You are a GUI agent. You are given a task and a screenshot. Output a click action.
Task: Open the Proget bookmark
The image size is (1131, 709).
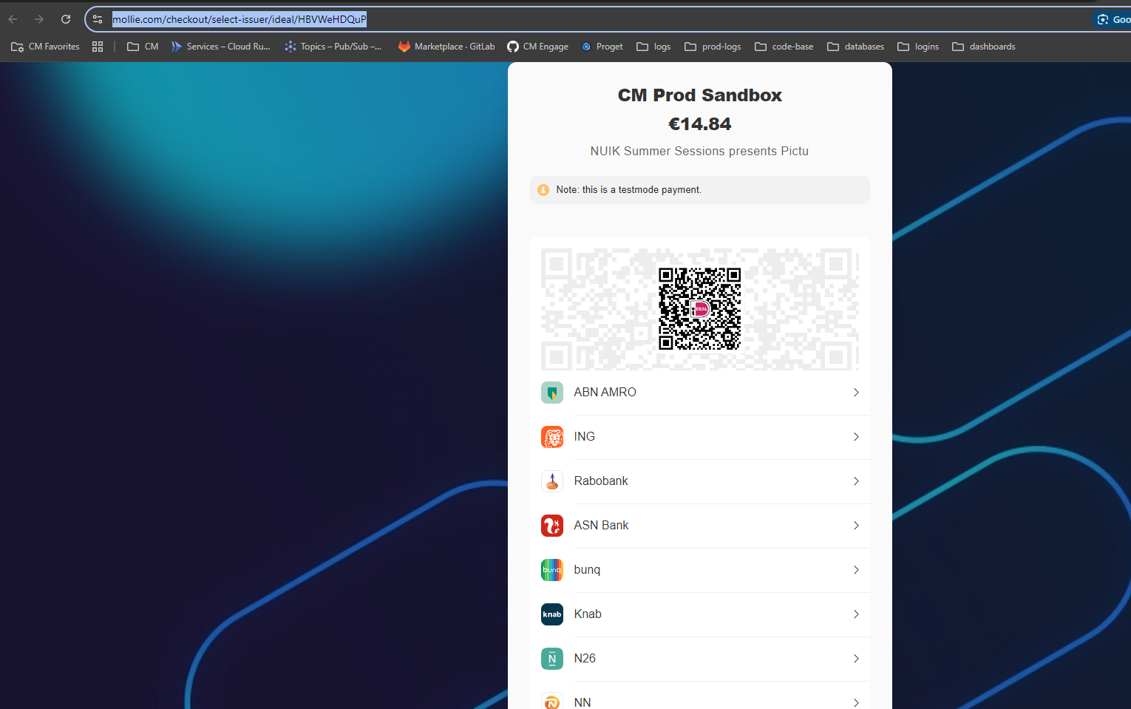[602, 47]
